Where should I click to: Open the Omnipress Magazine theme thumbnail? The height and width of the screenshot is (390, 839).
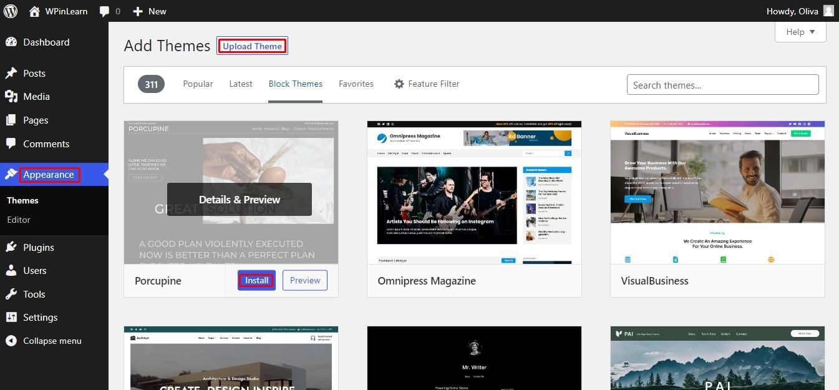(474, 192)
